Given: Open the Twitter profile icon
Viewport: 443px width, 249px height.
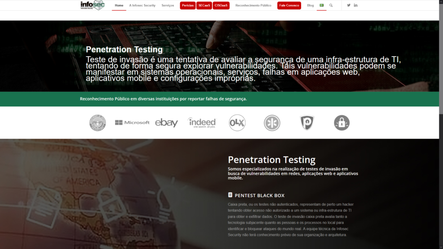Looking at the screenshot, I should pos(349,6).
